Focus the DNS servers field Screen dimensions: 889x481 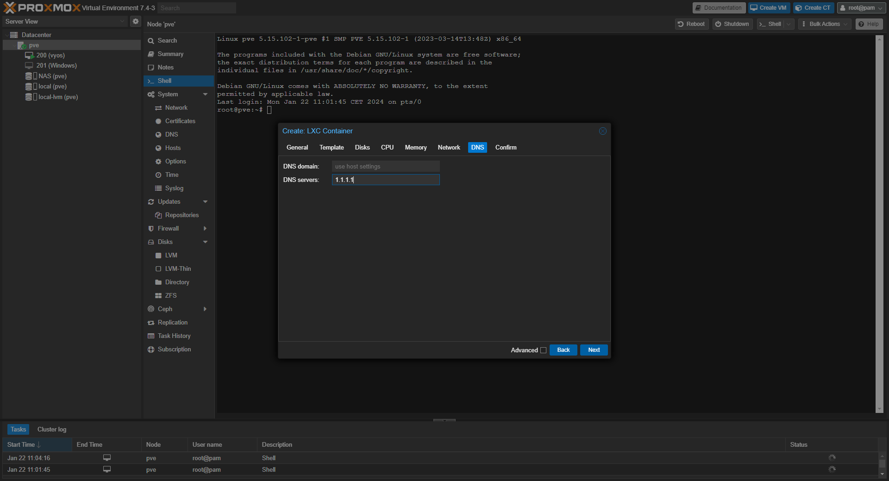386,180
